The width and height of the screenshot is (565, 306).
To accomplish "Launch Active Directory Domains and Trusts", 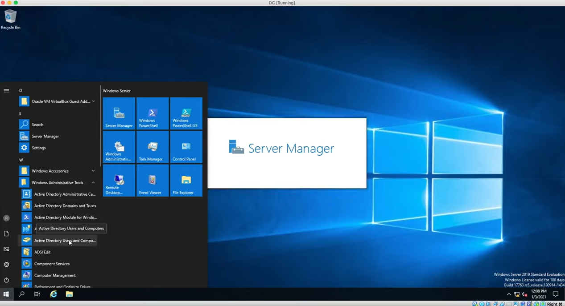I will point(59,205).
